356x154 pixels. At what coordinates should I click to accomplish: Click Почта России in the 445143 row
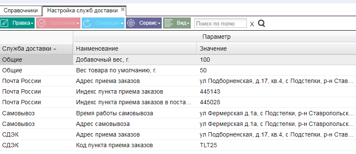point(21,92)
